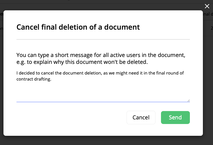
Task: Close the dialog with the X icon
Action: tap(207, 6)
